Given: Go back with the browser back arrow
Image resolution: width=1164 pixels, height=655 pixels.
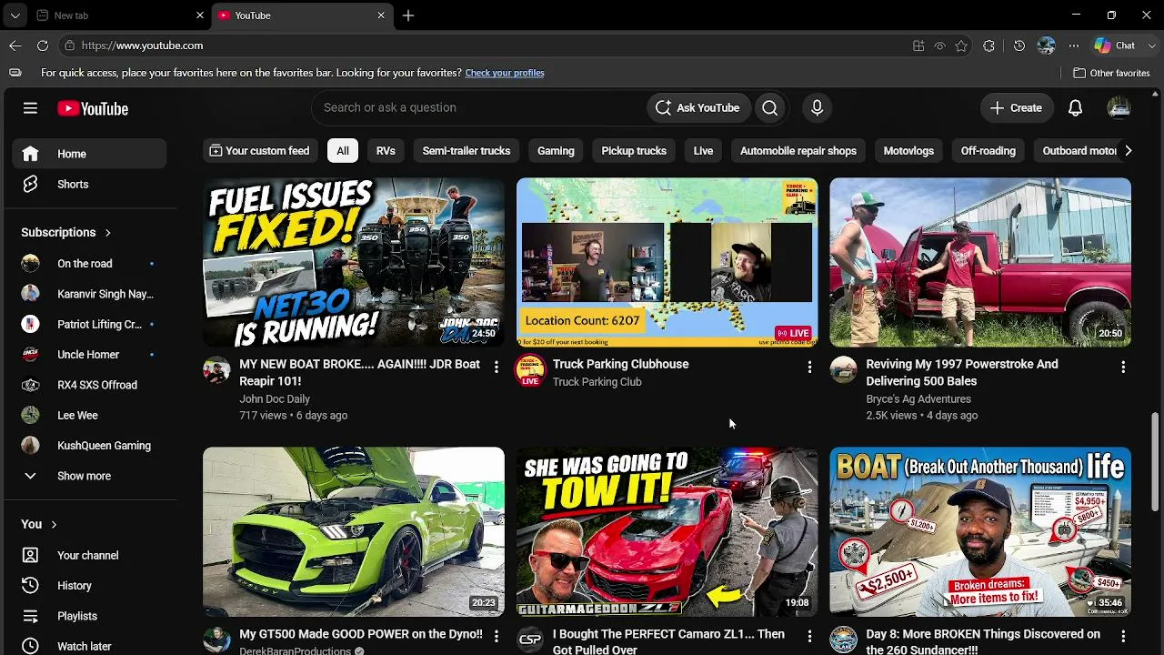Looking at the screenshot, I should (x=15, y=45).
